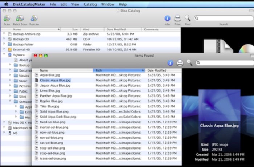
Task: Click Print icon in Disc Catalog toolbar
Action: click(x=177, y=18)
